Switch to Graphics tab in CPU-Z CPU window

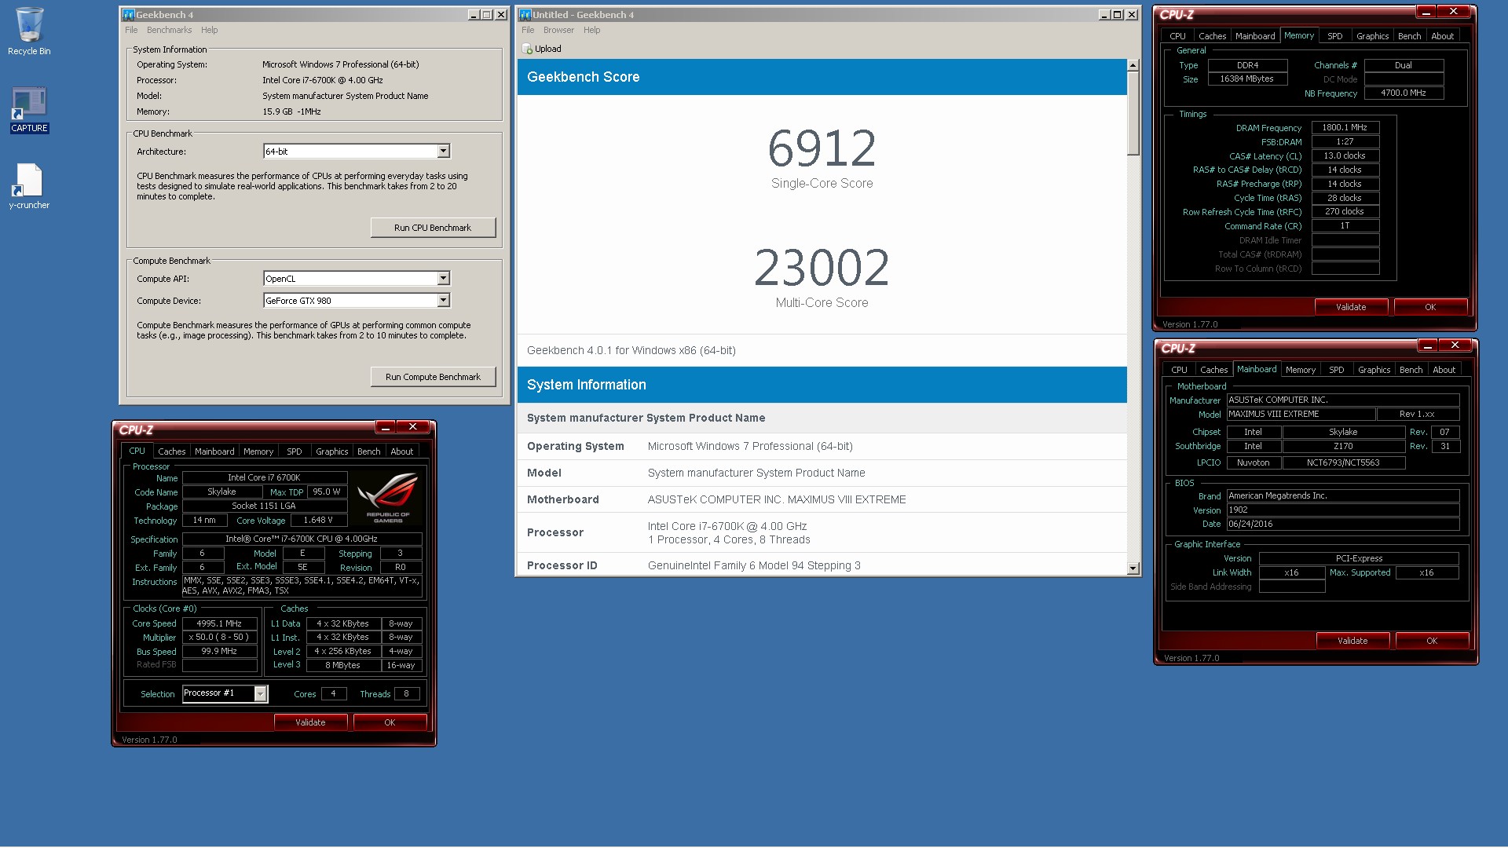pyautogui.click(x=331, y=451)
